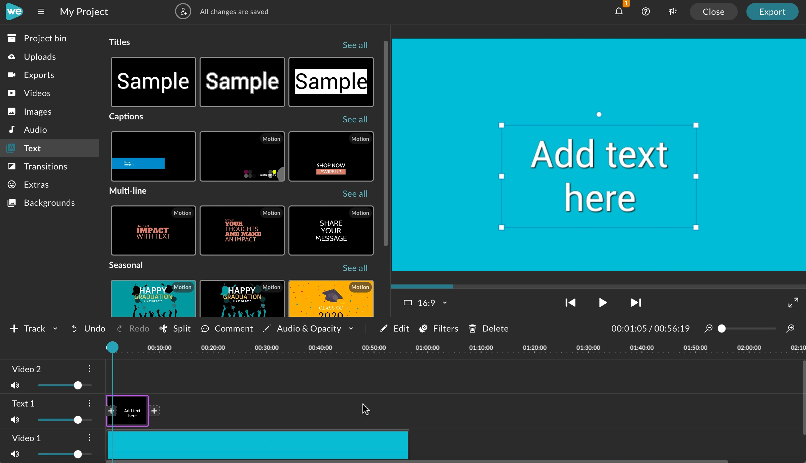Screen dimensions: 806x463
Task: Zoom in the timeline
Action: 790,328
